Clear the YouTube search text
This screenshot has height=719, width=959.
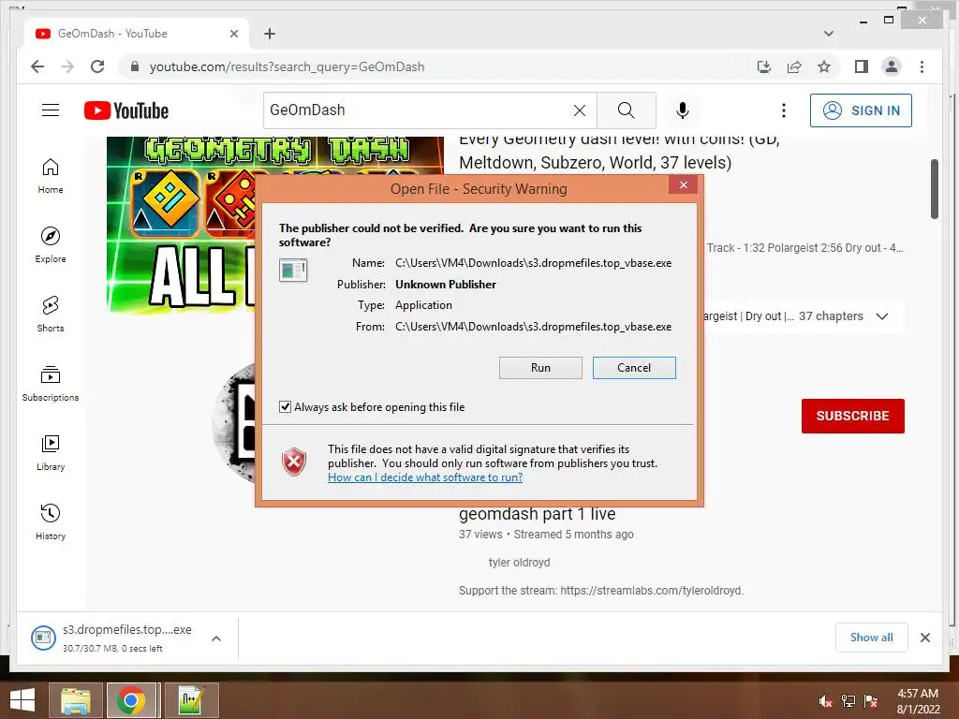(579, 110)
